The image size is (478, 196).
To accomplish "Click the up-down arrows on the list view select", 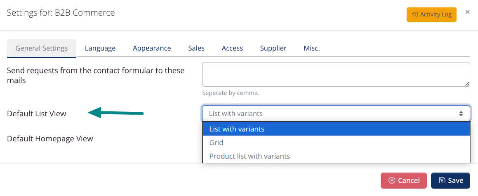I will (461, 113).
